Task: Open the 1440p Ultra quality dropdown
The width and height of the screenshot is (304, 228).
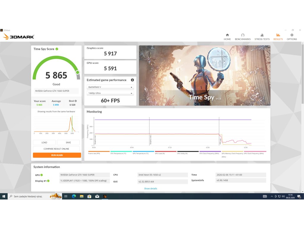Action: 110,93
